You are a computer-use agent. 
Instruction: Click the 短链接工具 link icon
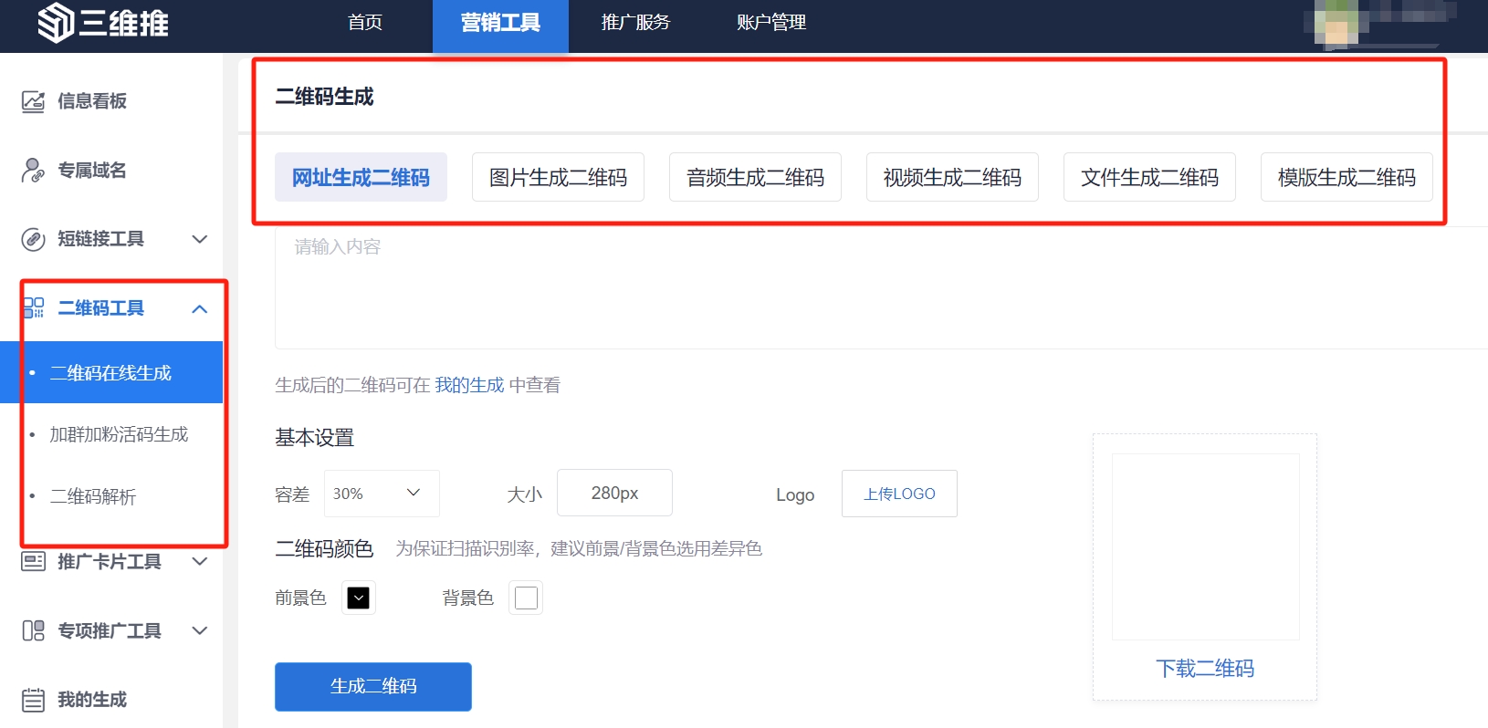(x=33, y=239)
